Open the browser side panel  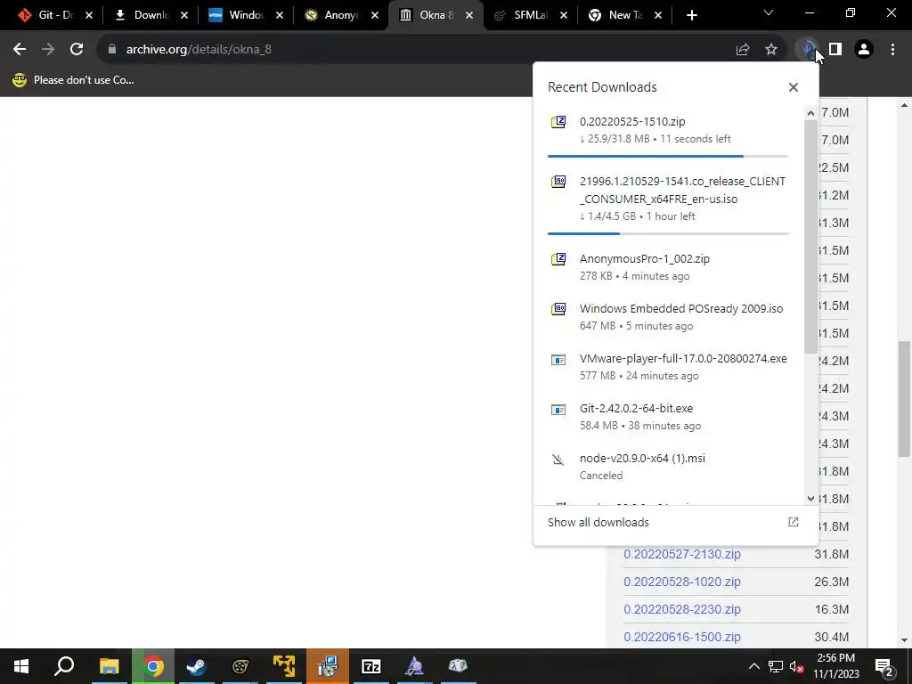pos(835,50)
